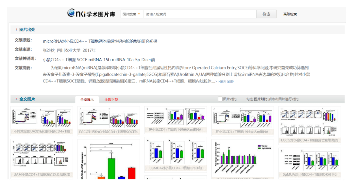Image resolution: width=353 pixels, height=187 pixels.
Task: Open thumbnail EGCG对活化的小鼠CD4+T细胞SOCE的
Action: pos(109,121)
